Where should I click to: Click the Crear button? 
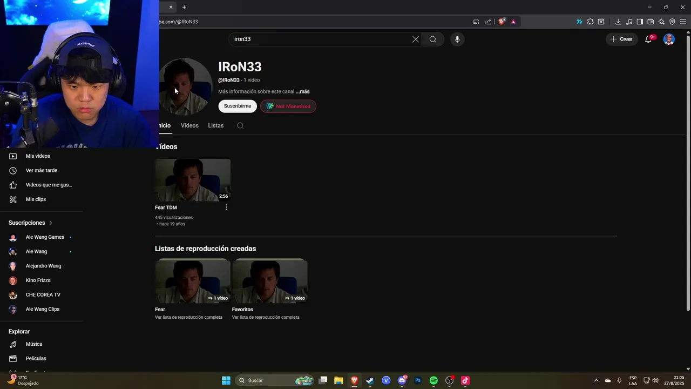pos(622,39)
